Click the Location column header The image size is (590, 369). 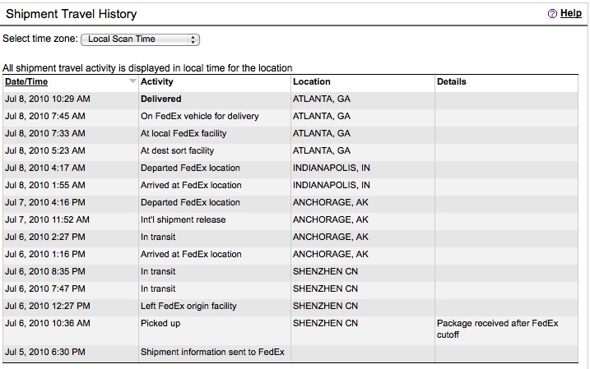pos(312,82)
